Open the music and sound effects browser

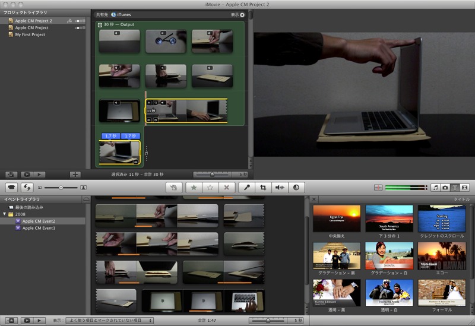click(x=435, y=188)
